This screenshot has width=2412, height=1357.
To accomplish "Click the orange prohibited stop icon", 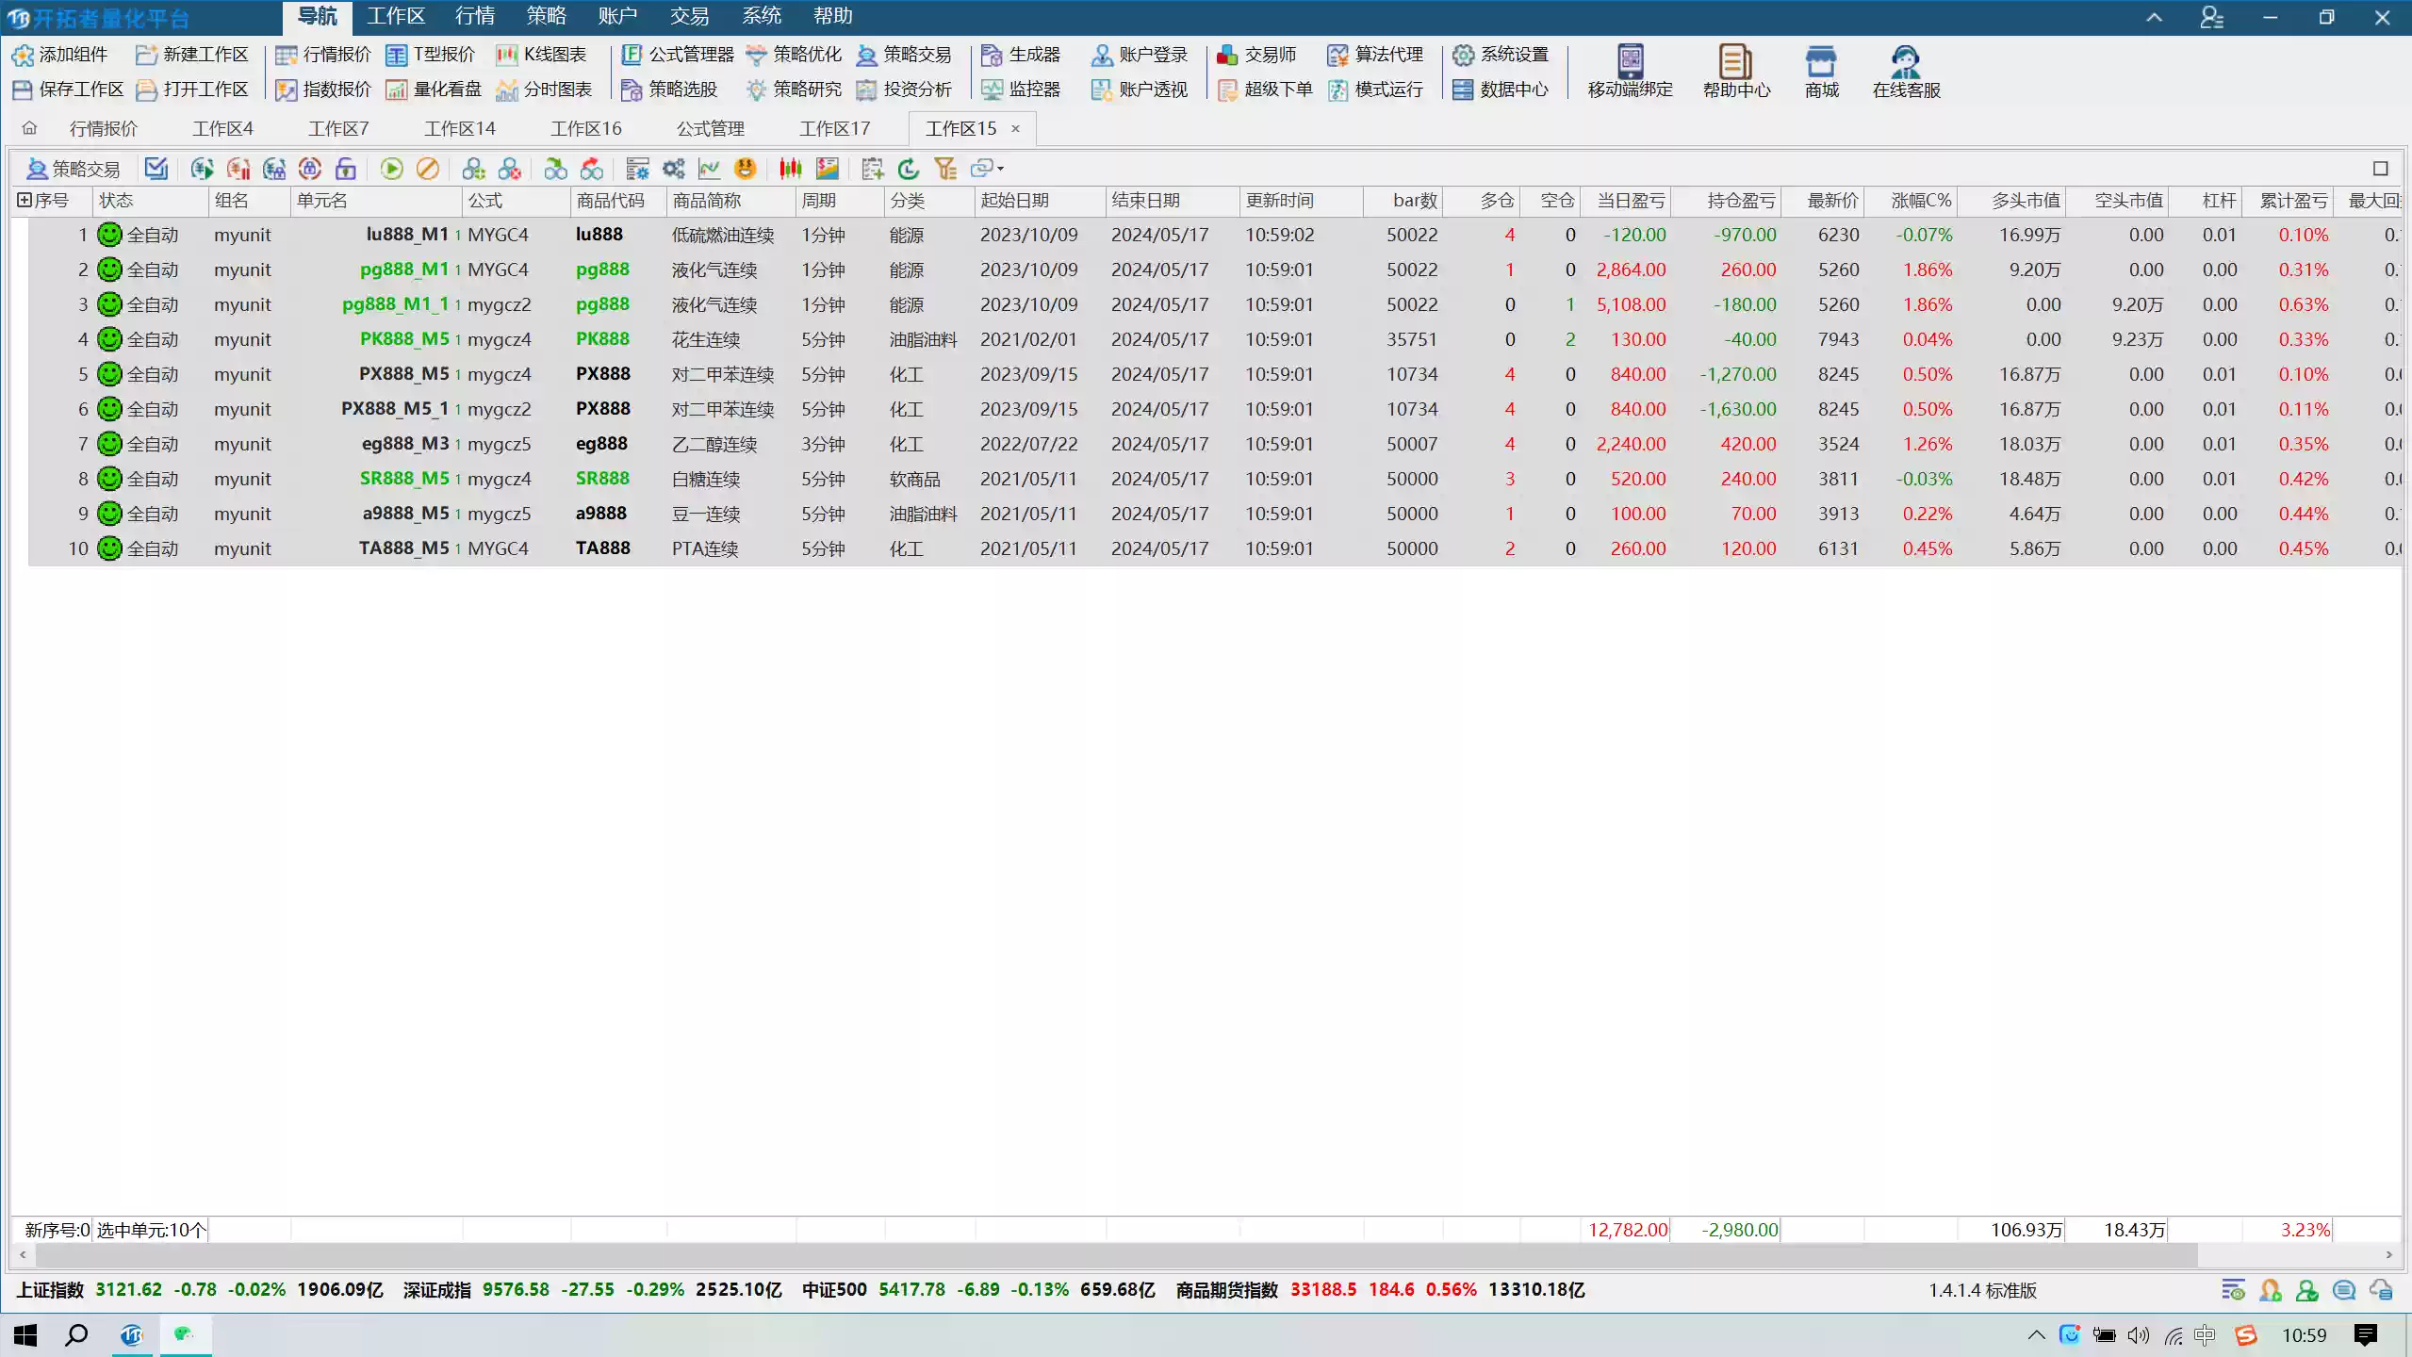I will (x=428, y=169).
